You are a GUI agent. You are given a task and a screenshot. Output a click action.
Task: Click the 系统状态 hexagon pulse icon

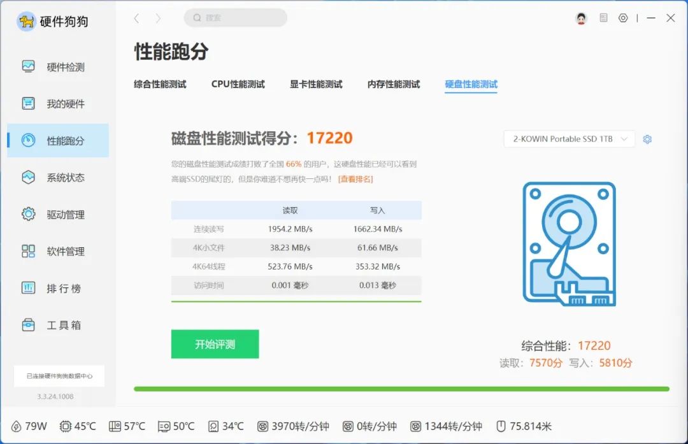coord(28,177)
